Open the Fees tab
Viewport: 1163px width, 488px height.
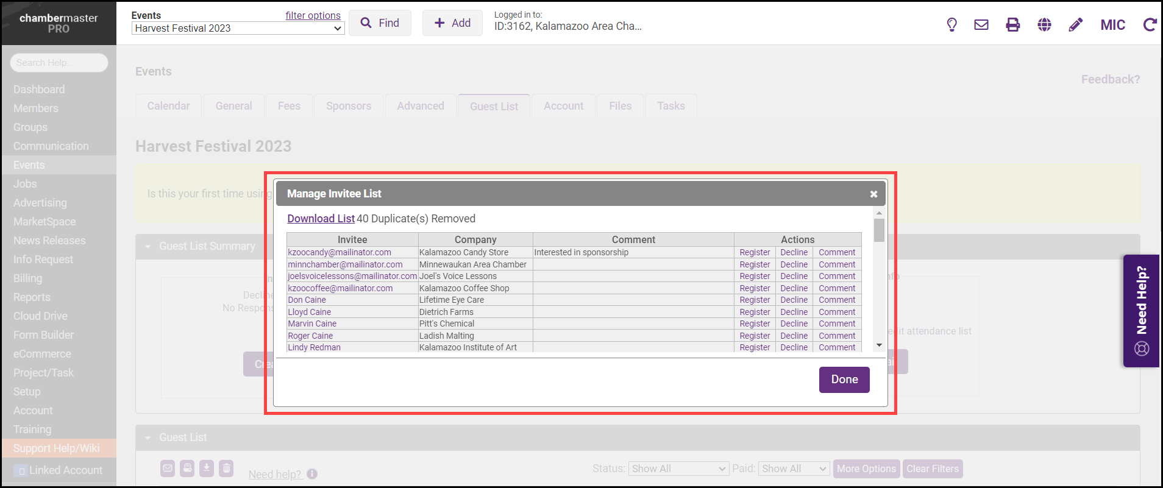click(x=289, y=106)
